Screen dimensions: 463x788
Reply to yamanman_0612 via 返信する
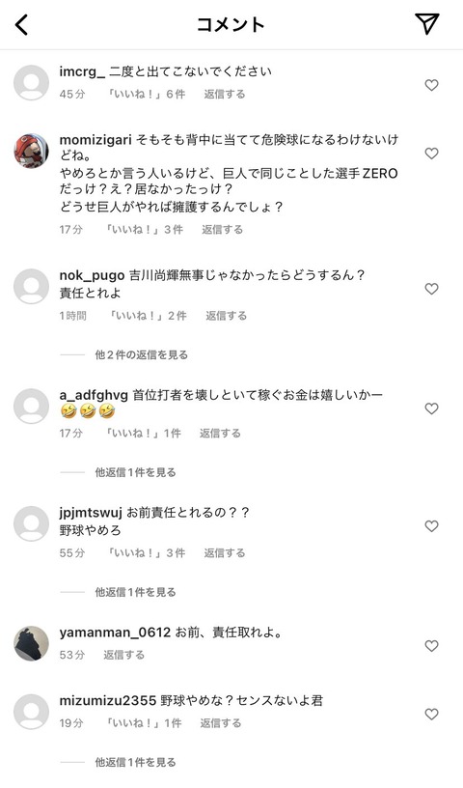123,655
